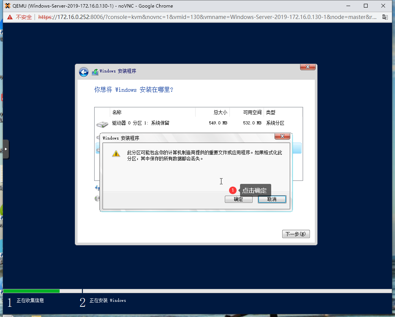Click the warning message text about formatting
This screenshot has height=317, width=395.
click(x=205, y=155)
